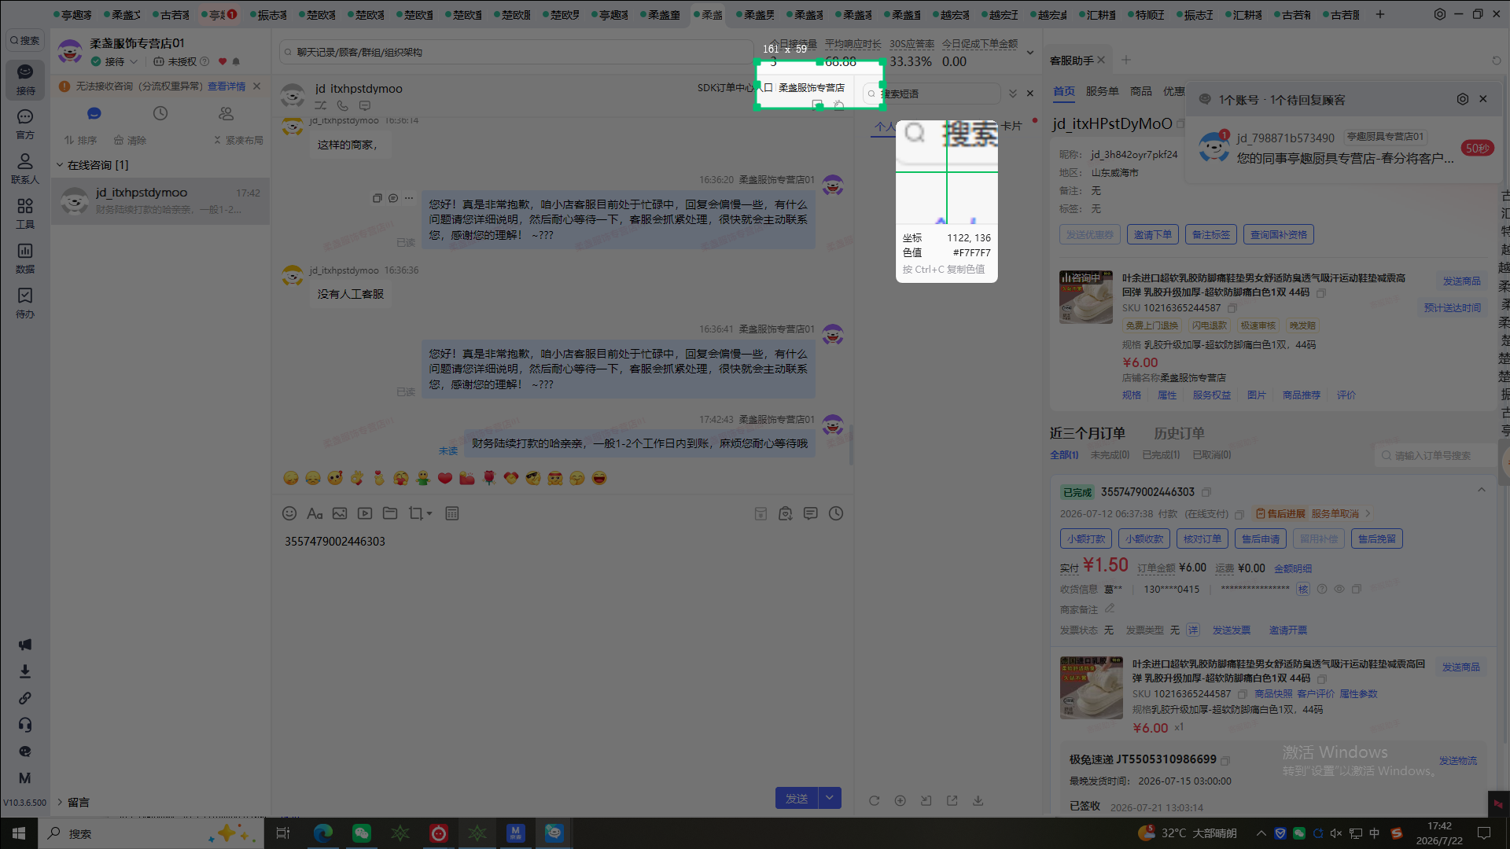
Task: Open the 工具 tools sidebar icon
Action: [x=25, y=213]
